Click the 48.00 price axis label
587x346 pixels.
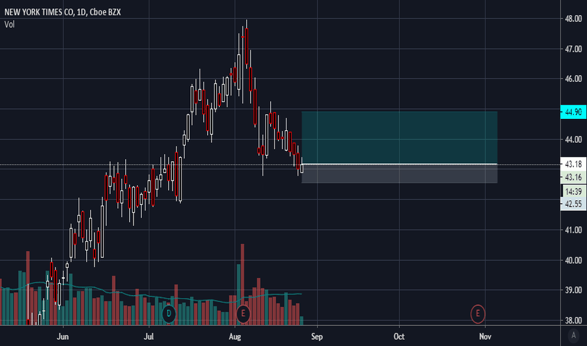coord(573,18)
